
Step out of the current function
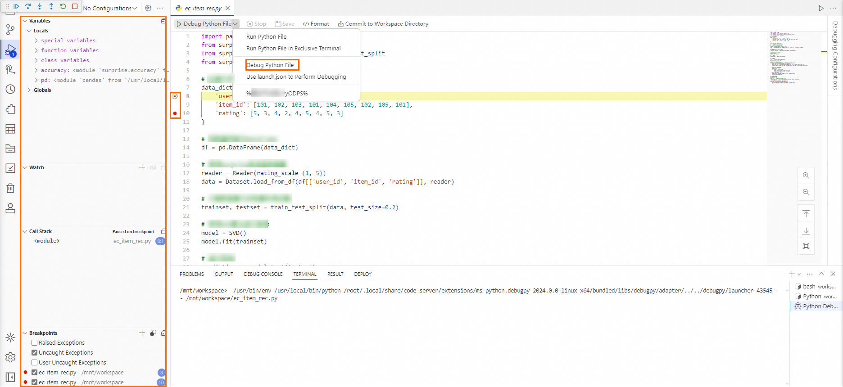51,6
